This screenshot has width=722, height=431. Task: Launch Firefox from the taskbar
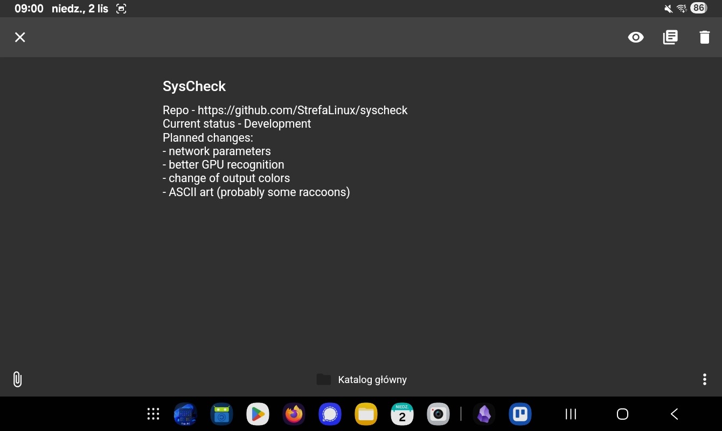pos(294,414)
